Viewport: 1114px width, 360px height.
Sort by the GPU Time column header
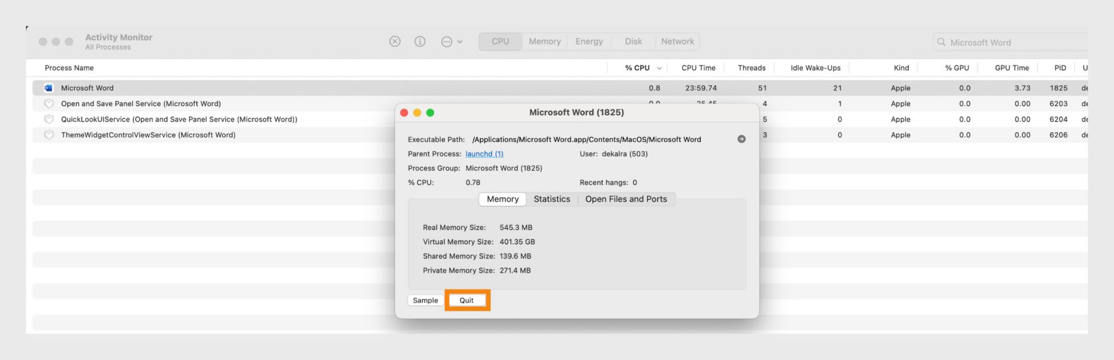click(1011, 68)
